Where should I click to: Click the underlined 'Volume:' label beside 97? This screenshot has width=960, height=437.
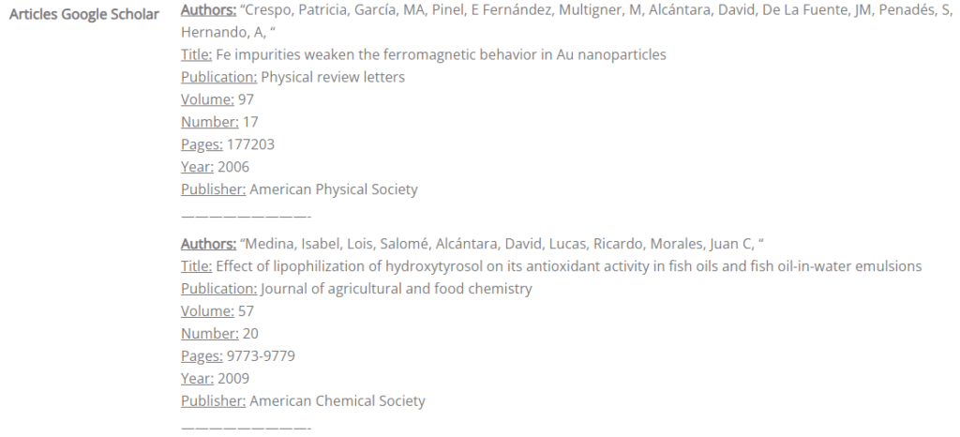207,99
